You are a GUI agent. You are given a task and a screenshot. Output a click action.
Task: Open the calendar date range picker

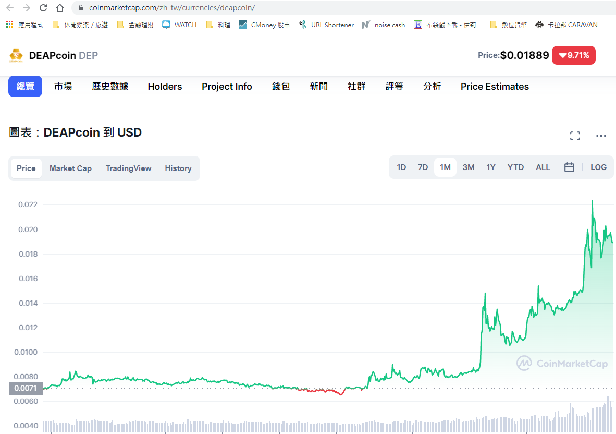(569, 167)
